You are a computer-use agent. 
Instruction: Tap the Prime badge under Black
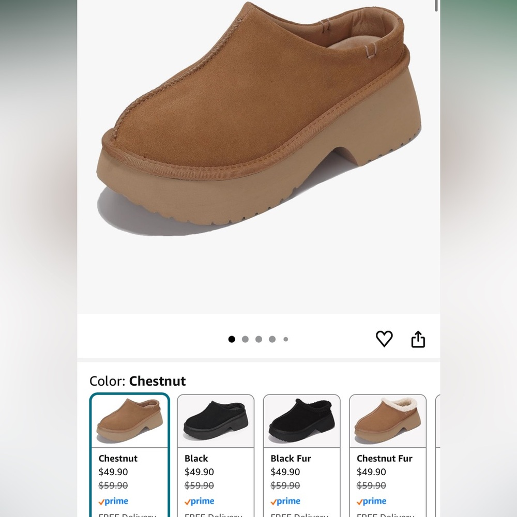pyautogui.click(x=199, y=501)
